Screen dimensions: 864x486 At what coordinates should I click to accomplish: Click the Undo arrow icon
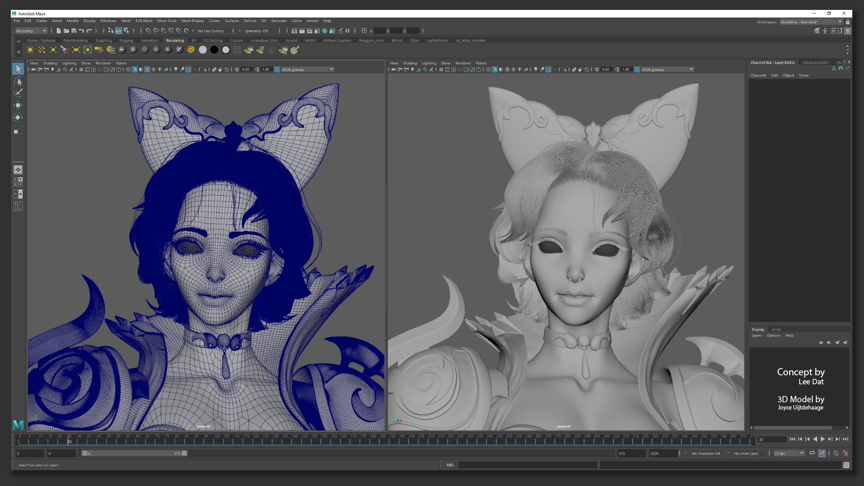(81, 31)
